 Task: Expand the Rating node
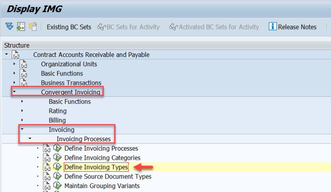(x=22, y=111)
